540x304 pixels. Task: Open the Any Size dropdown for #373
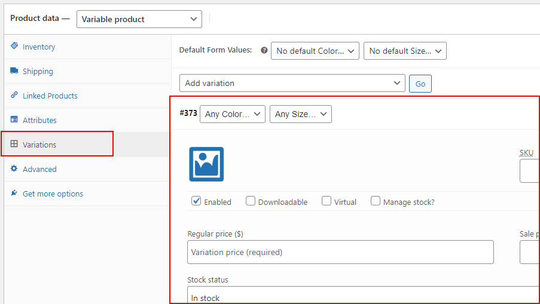301,114
